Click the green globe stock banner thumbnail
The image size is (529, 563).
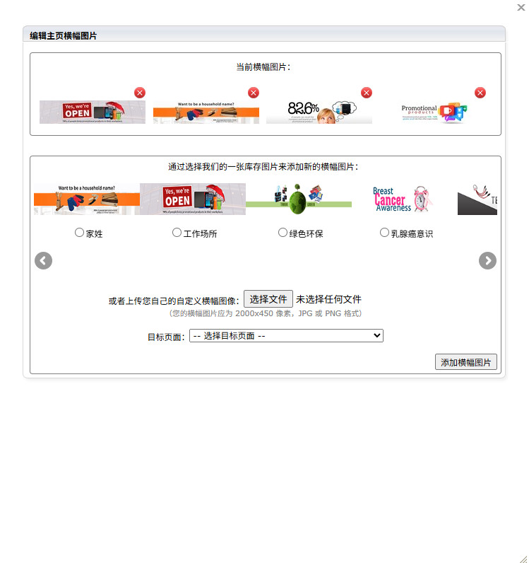(x=298, y=199)
